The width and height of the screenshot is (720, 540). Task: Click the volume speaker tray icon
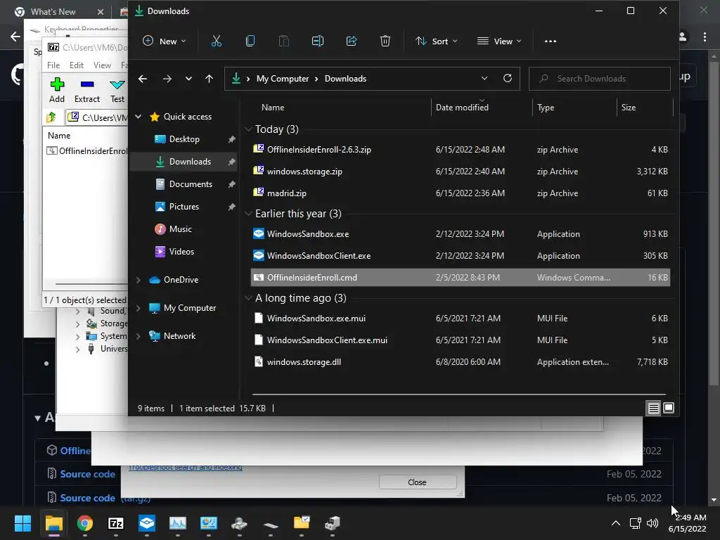(652, 523)
